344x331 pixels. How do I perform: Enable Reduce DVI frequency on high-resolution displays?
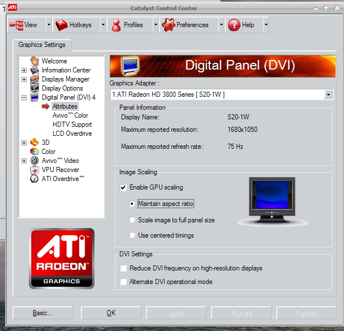123,268
